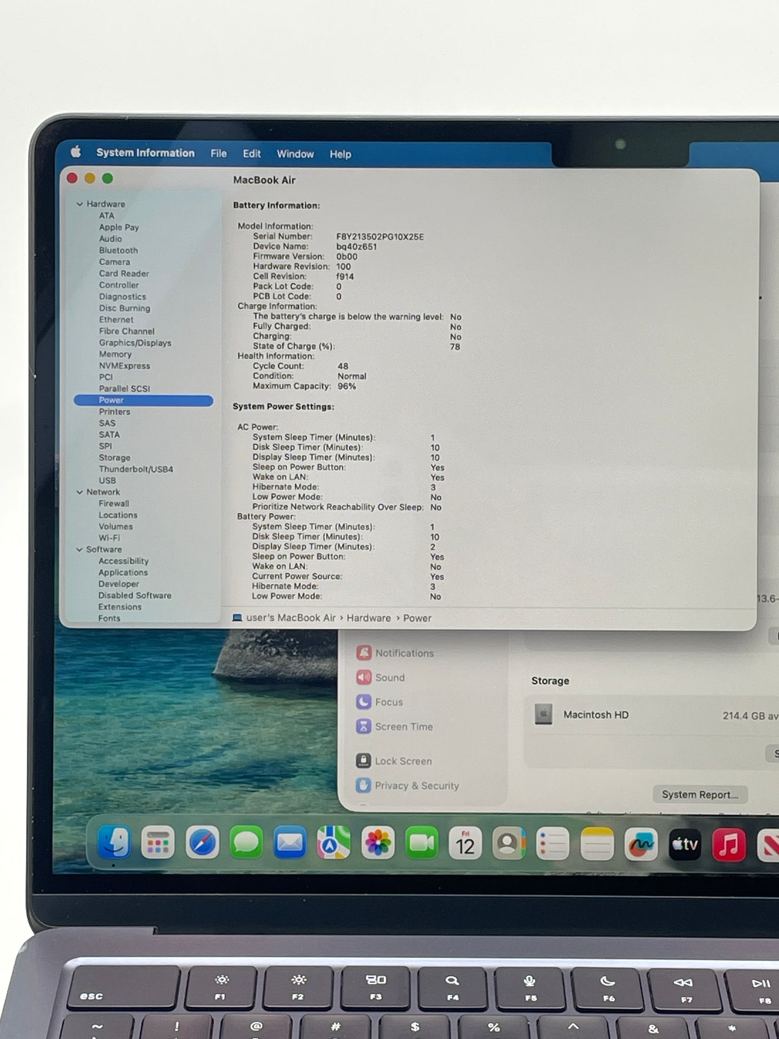Select Memory in Hardware list
The image size is (779, 1039).
click(x=115, y=354)
